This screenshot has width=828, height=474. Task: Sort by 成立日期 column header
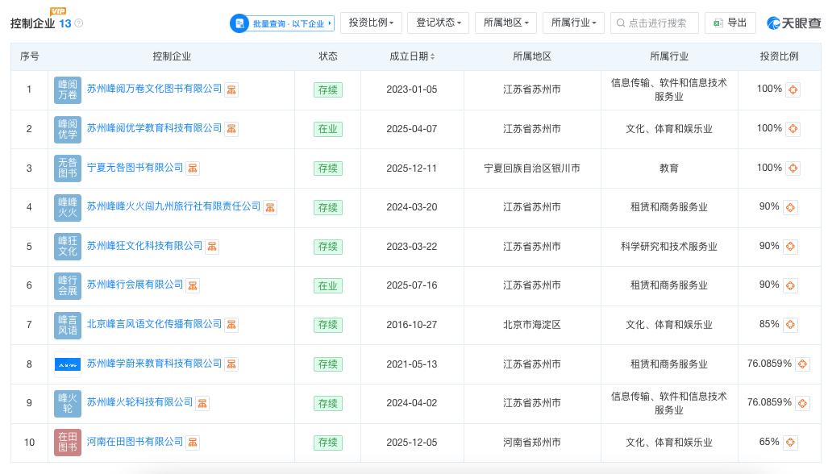412,56
